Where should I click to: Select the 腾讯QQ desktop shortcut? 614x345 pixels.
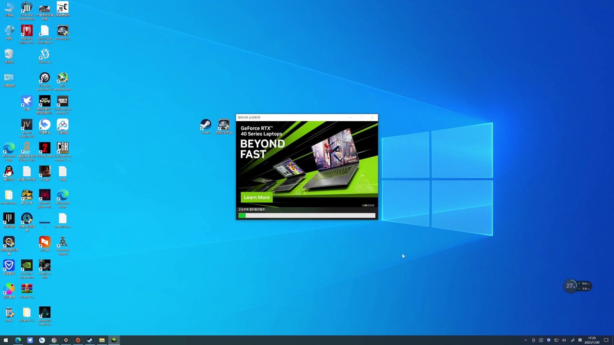[9, 174]
